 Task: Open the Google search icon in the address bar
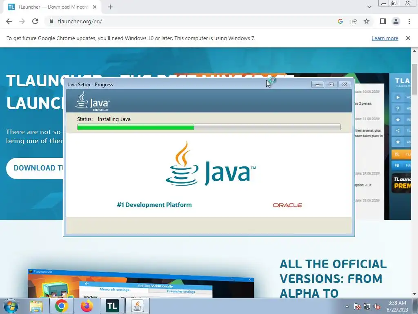[x=340, y=21]
